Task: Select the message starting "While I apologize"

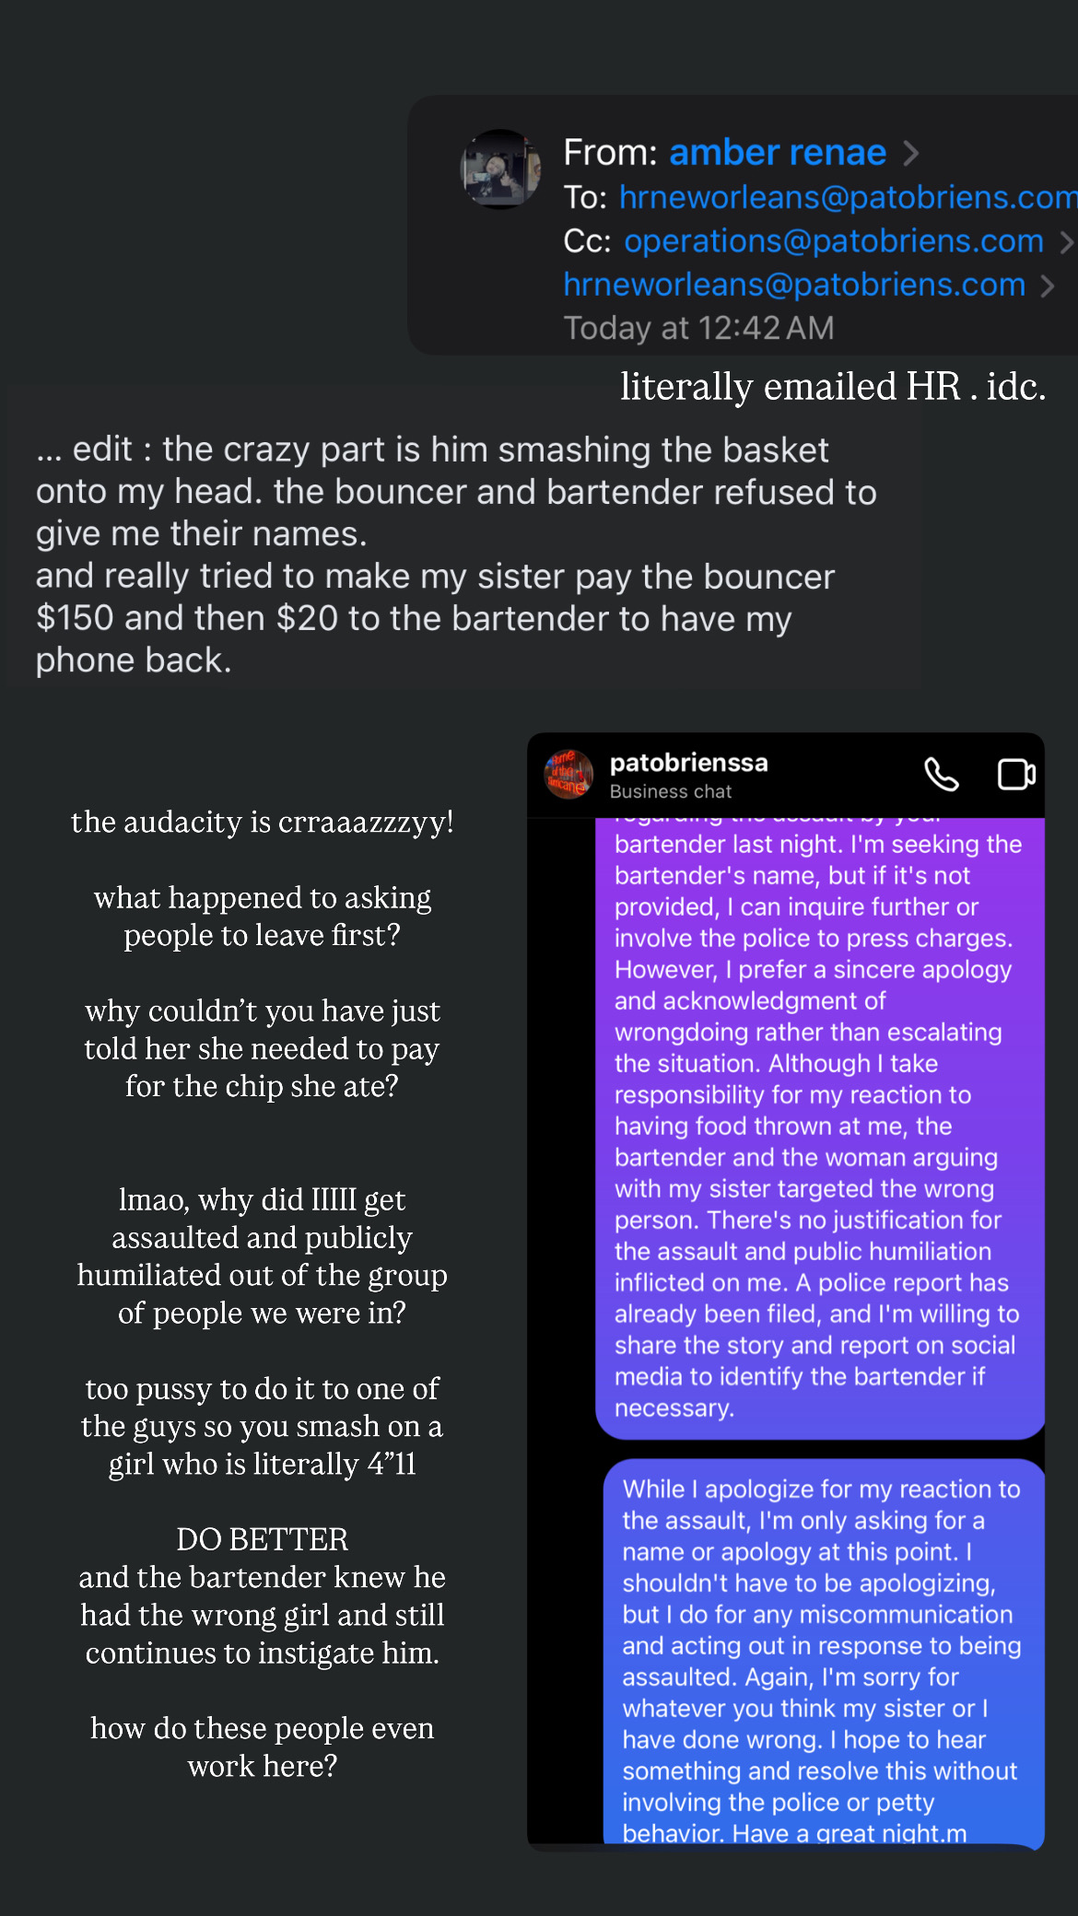Action: click(x=822, y=1649)
